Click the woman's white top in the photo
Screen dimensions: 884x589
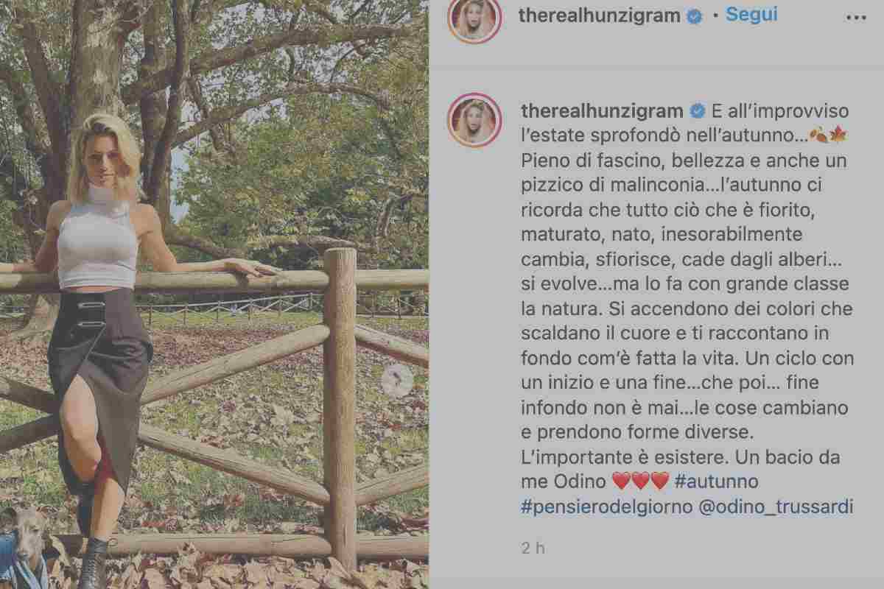[x=99, y=236]
